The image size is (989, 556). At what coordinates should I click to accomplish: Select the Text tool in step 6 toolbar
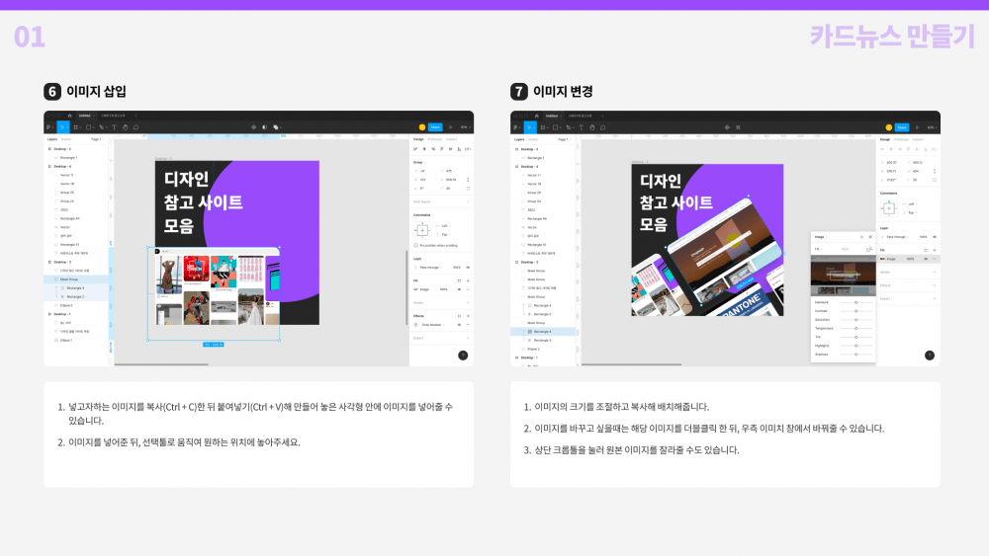113,126
